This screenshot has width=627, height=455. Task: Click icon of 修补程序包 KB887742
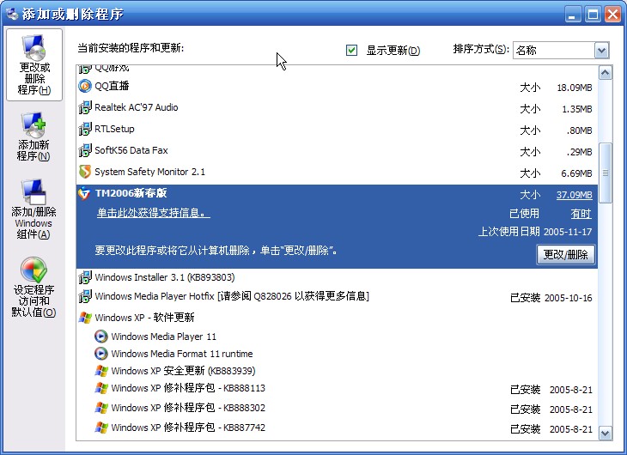101,428
